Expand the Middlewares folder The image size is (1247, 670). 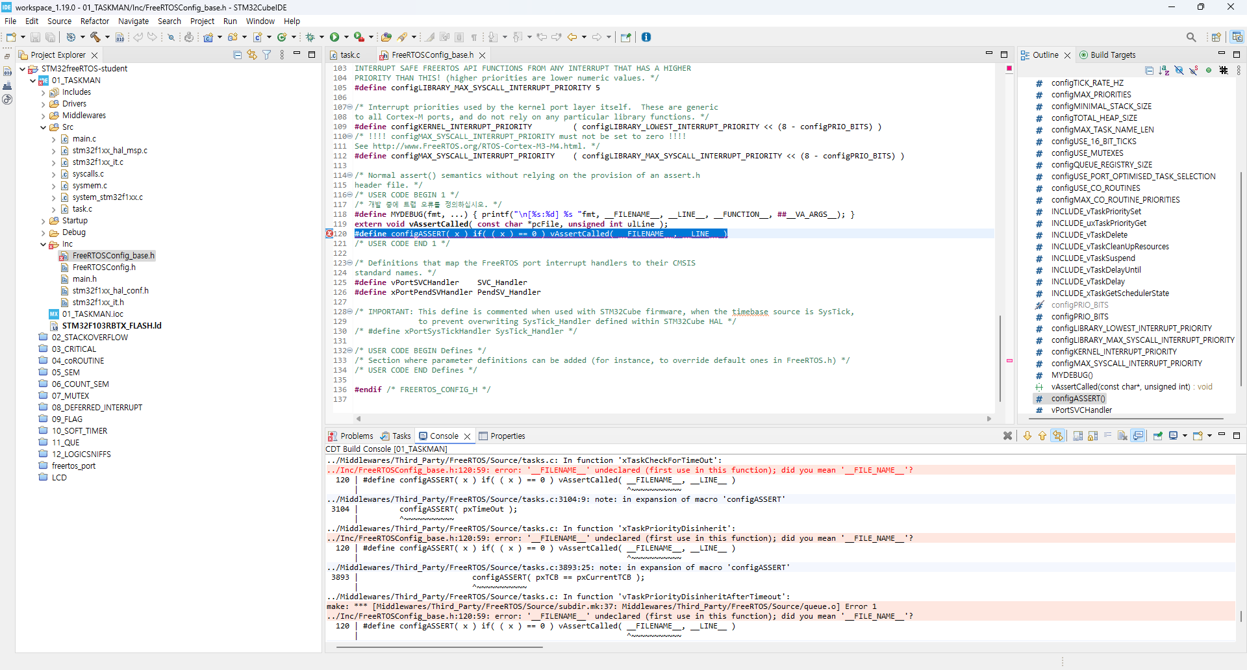pos(44,116)
